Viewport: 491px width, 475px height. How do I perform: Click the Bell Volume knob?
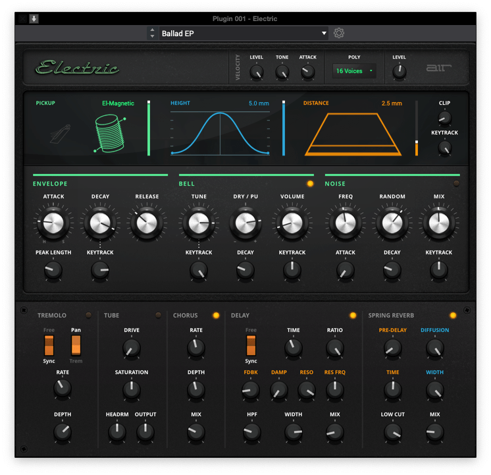pos(292,223)
